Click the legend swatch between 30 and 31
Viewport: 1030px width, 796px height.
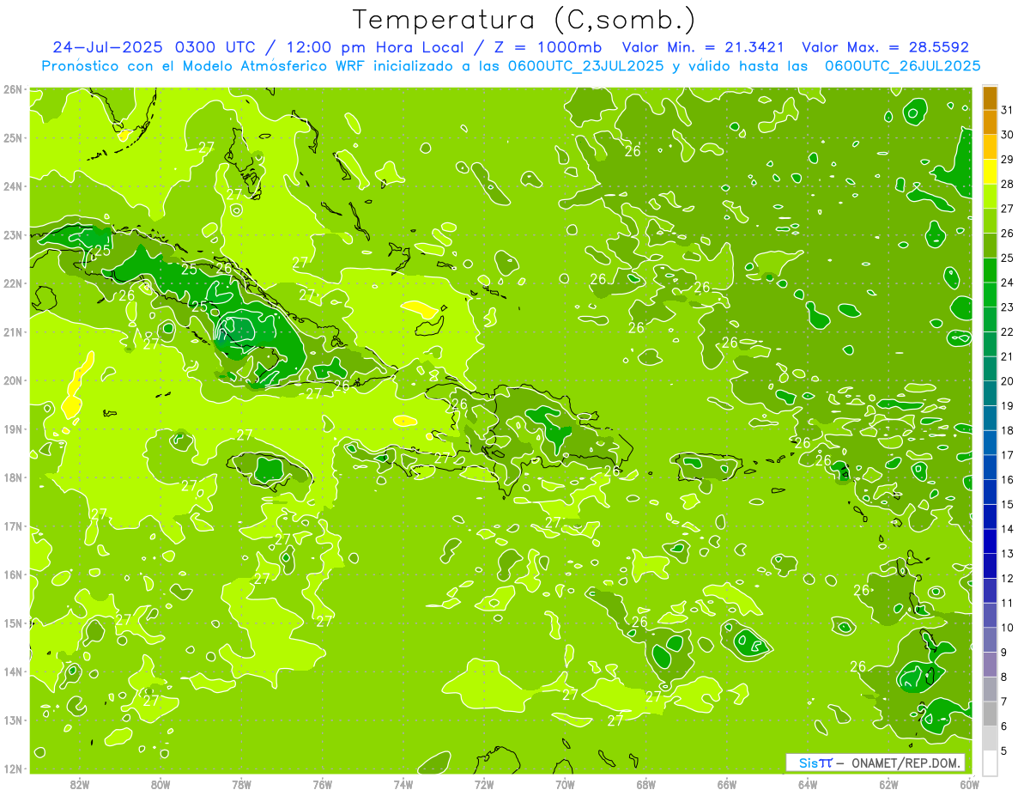[990, 123]
